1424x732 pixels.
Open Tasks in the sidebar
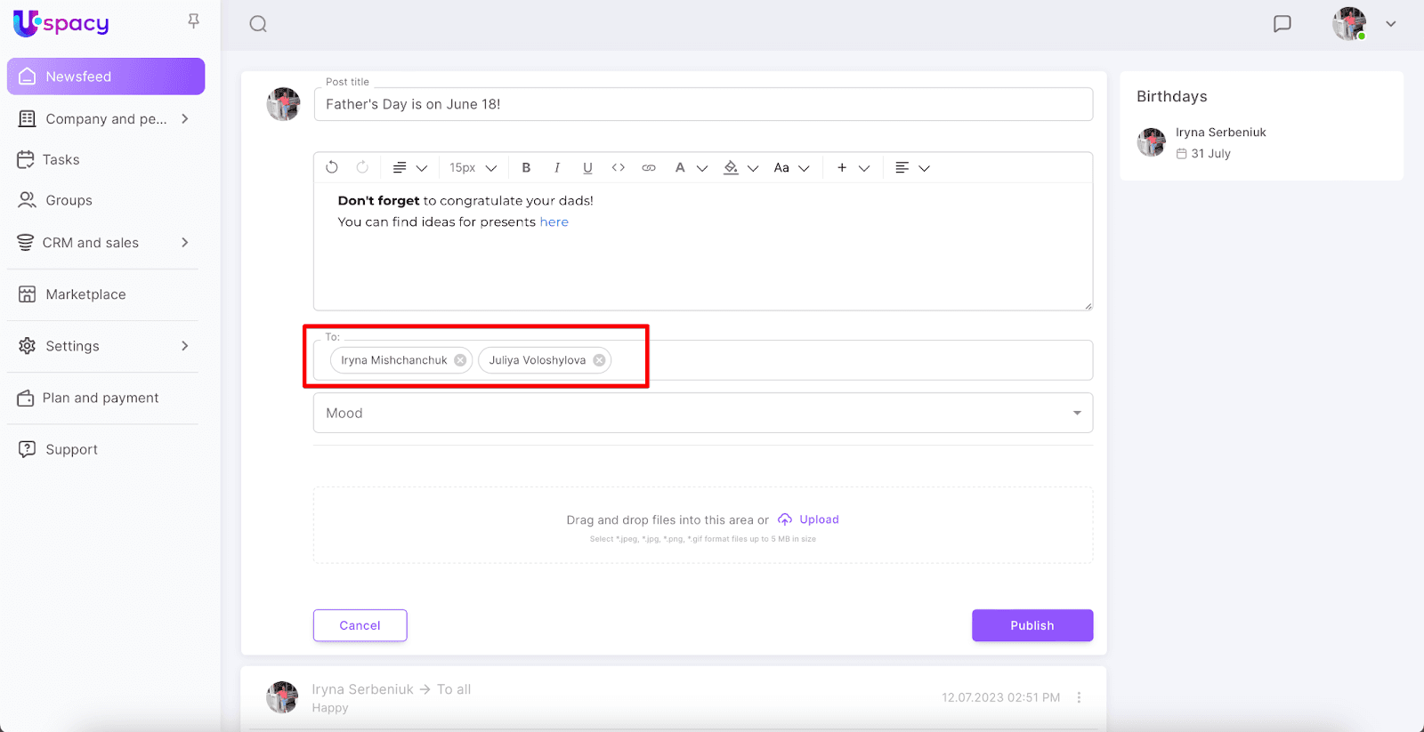pyautogui.click(x=61, y=160)
